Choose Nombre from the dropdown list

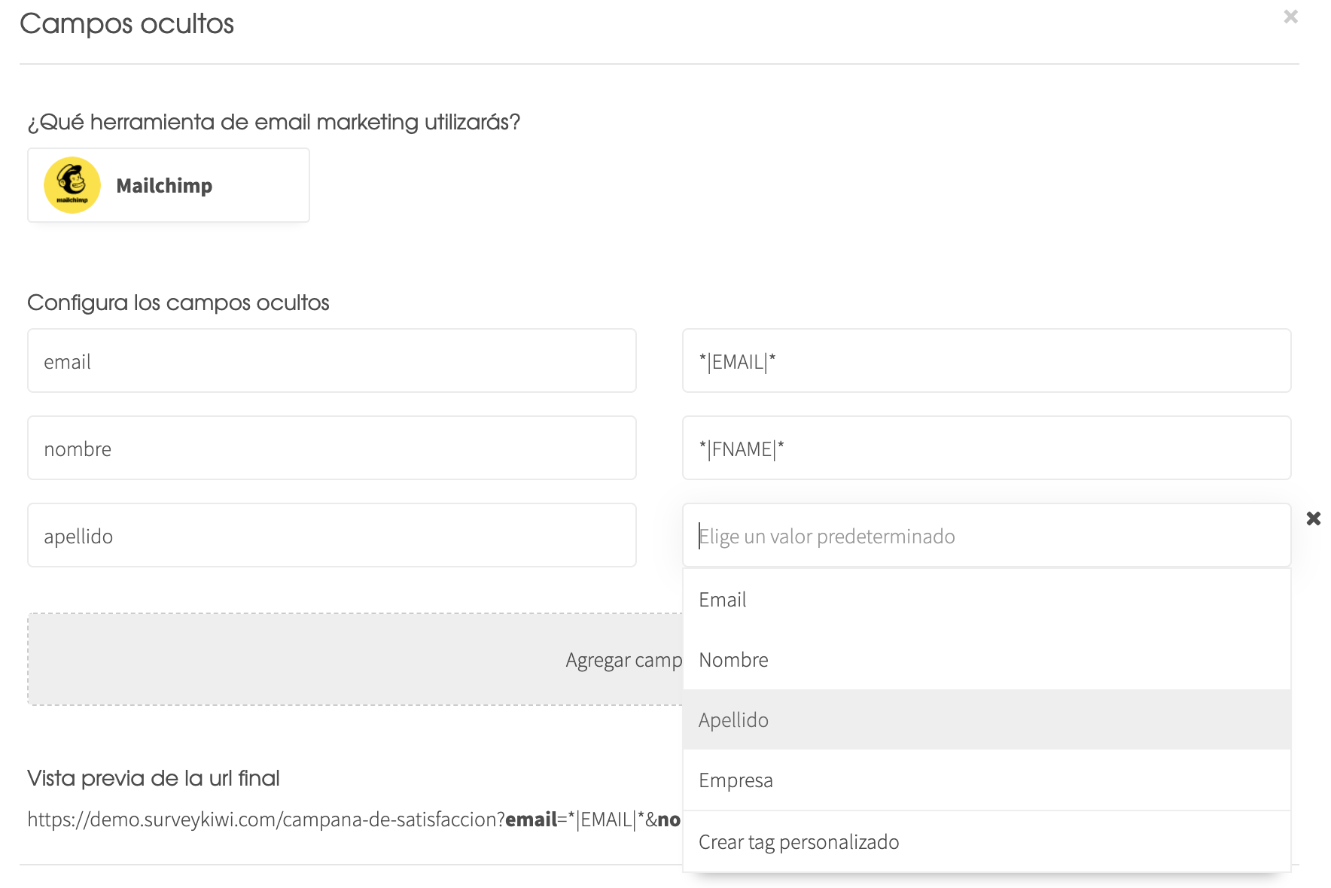987,660
